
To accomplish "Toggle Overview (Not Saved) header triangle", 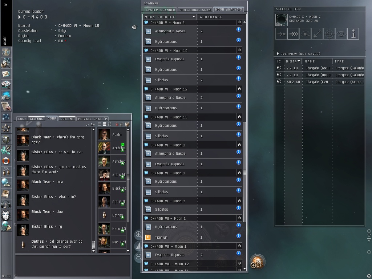I will point(278,54).
